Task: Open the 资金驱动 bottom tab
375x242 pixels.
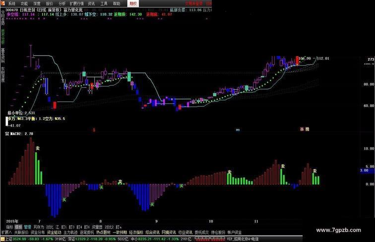Action: click(54, 233)
